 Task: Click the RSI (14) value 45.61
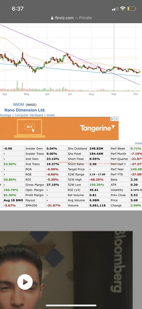[94, 190]
